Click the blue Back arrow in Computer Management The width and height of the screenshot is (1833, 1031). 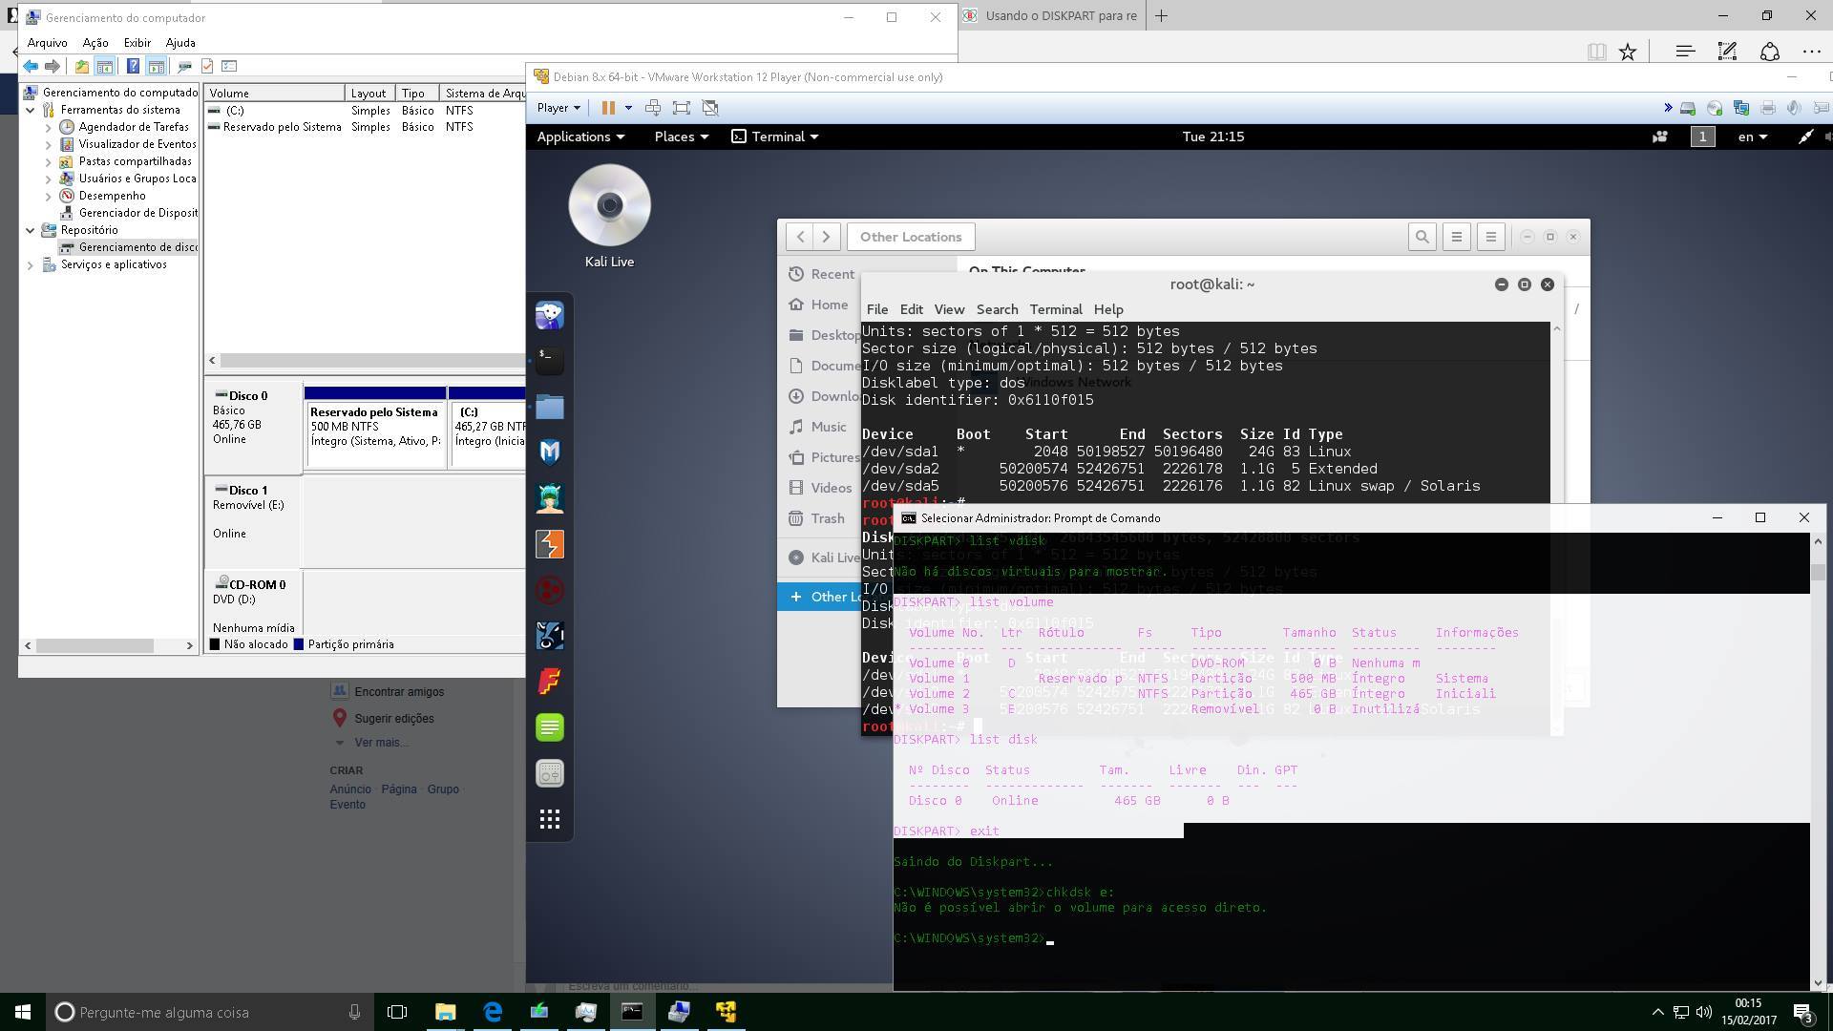click(31, 67)
